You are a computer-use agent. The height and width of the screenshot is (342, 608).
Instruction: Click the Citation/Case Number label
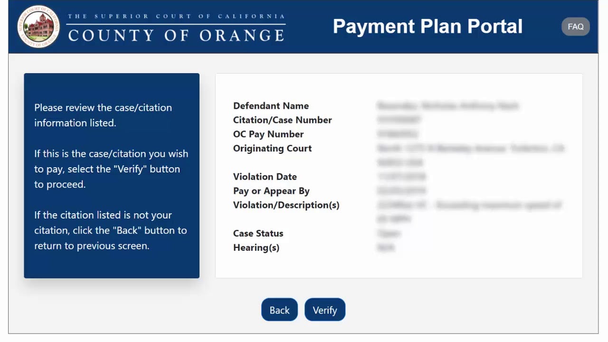(x=282, y=120)
